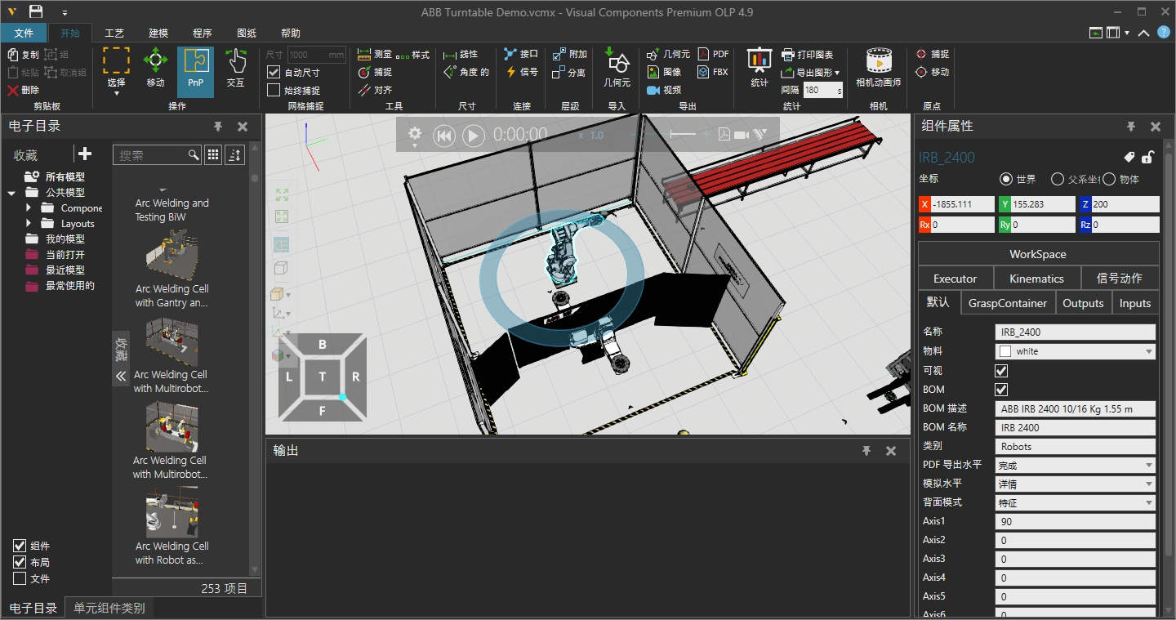Click the 附加 attach hierarchy tool

coord(570,54)
